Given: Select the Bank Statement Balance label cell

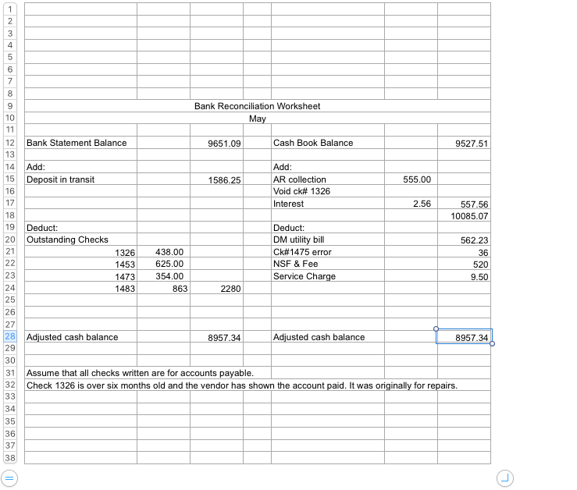Looking at the screenshot, I should (80, 142).
